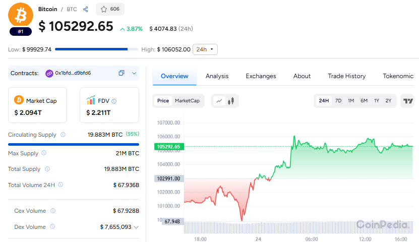Click the contract chain link icon
Image resolution: width=419 pixels, height=242 pixels.
pos(49,73)
